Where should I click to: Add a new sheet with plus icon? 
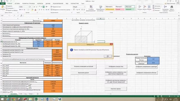click(38, 94)
